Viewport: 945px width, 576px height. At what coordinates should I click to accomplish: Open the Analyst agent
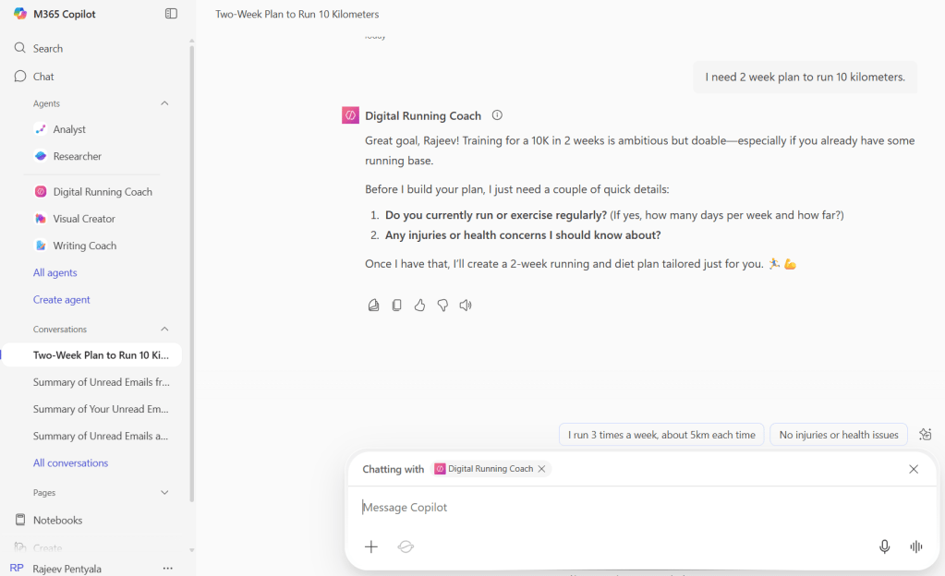tap(69, 130)
